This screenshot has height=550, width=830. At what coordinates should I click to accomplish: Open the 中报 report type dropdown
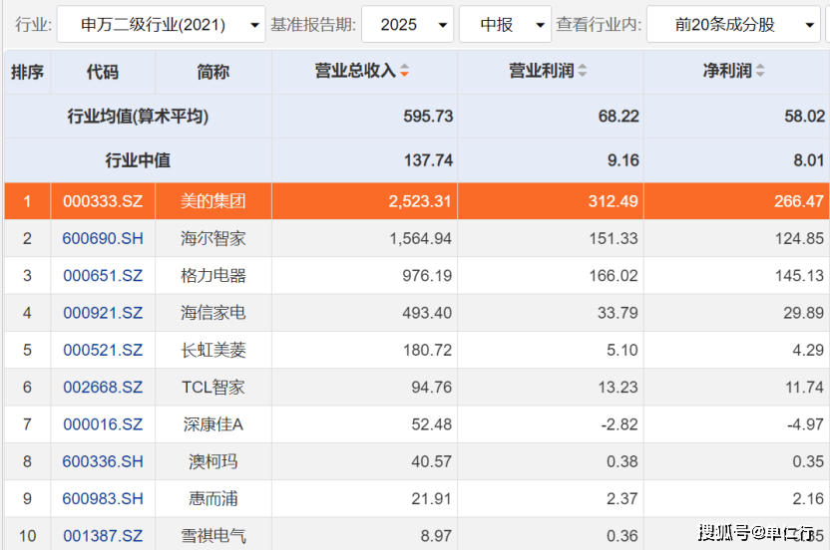(505, 24)
